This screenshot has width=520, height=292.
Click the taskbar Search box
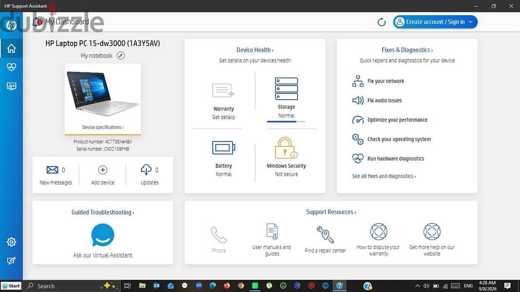[72, 286]
